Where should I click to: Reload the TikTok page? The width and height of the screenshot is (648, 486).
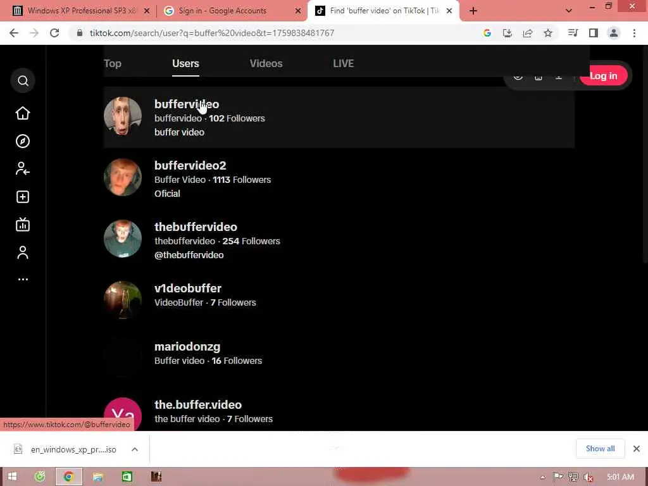(54, 33)
